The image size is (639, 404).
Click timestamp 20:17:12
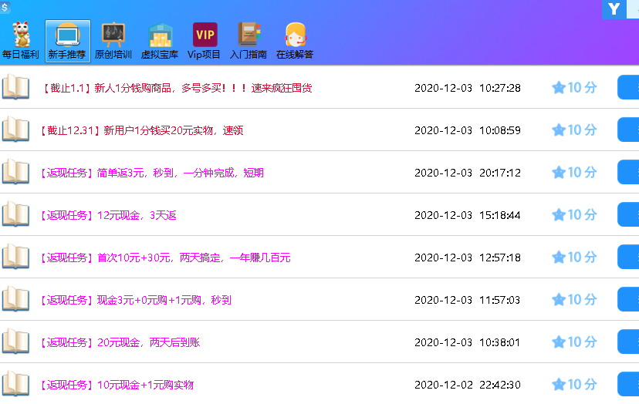500,173
